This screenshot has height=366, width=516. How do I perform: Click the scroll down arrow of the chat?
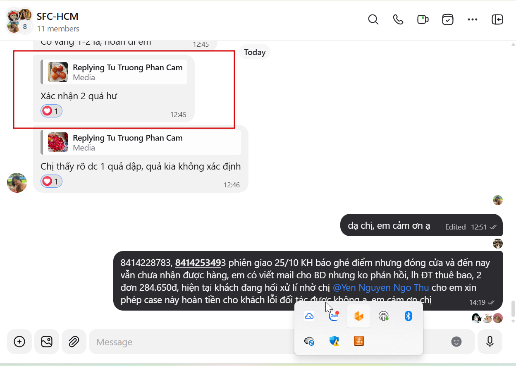[x=513, y=321]
